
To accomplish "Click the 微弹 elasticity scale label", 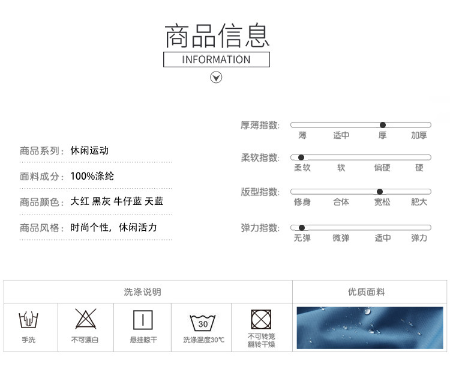I will click(x=341, y=238).
